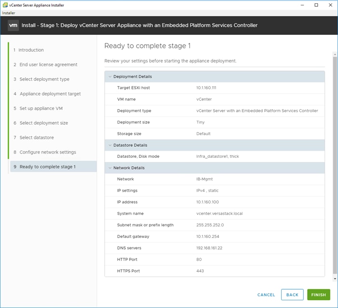This screenshot has height=308, width=338.
Task: Click System name vcenter.versastack.local
Action: pos(219,213)
